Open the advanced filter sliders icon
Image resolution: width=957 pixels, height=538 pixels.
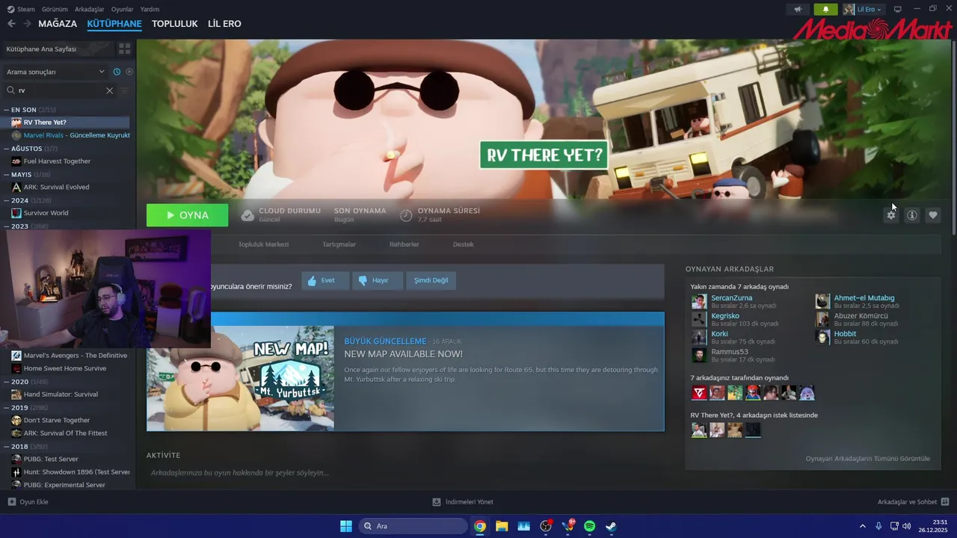[x=125, y=90]
